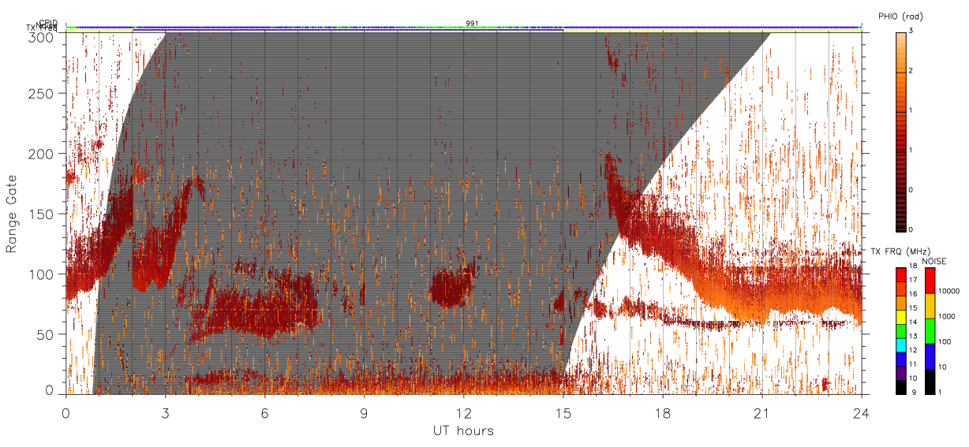Pick the black segment of NOISE colorbar
The height and width of the screenshot is (447, 969).
click(x=930, y=382)
